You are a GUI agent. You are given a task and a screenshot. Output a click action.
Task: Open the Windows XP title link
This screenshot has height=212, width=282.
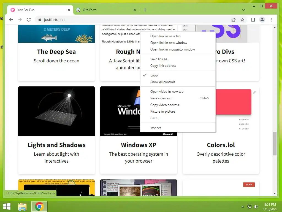pos(139,145)
